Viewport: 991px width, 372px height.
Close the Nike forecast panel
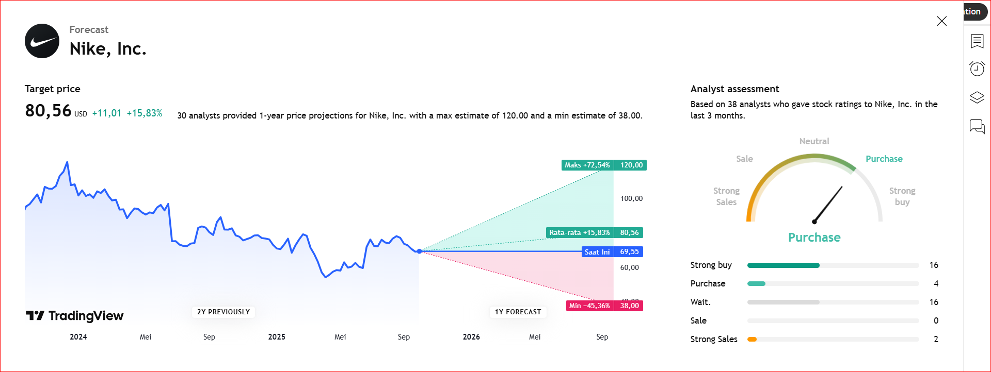(941, 21)
